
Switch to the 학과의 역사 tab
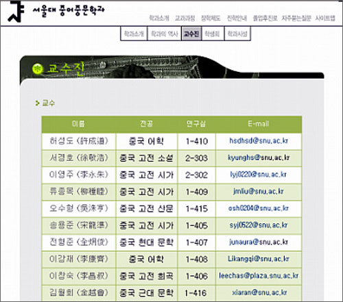point(165,34)
